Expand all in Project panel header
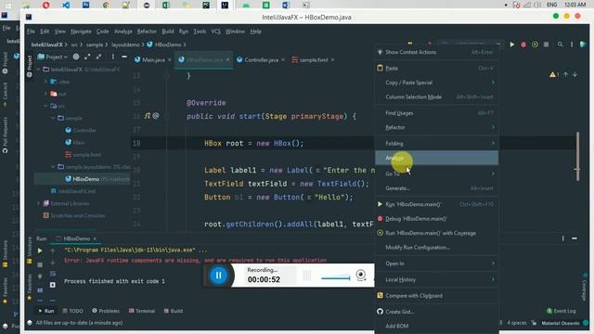 (87, 57)
